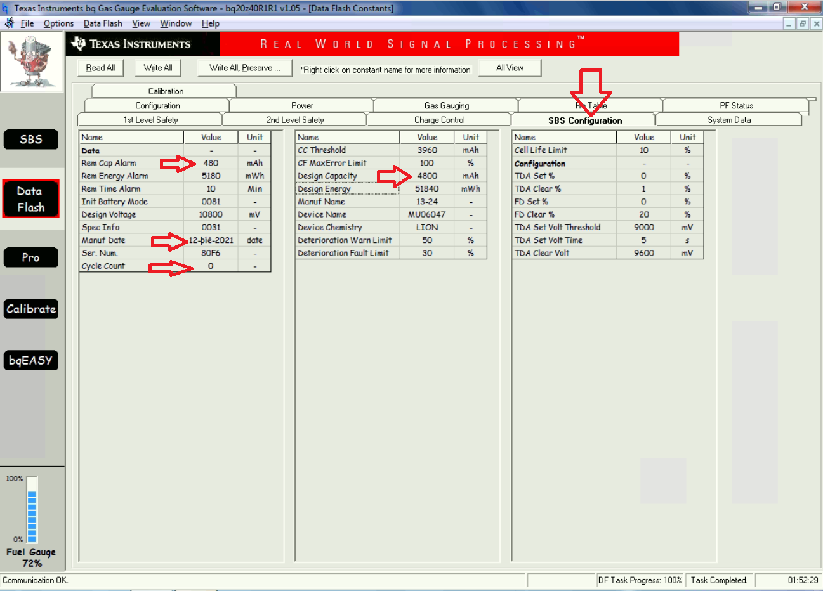Select the Device Chemistry value LION
This screenshot has width=823, height=591.
(x=427, y=227)
